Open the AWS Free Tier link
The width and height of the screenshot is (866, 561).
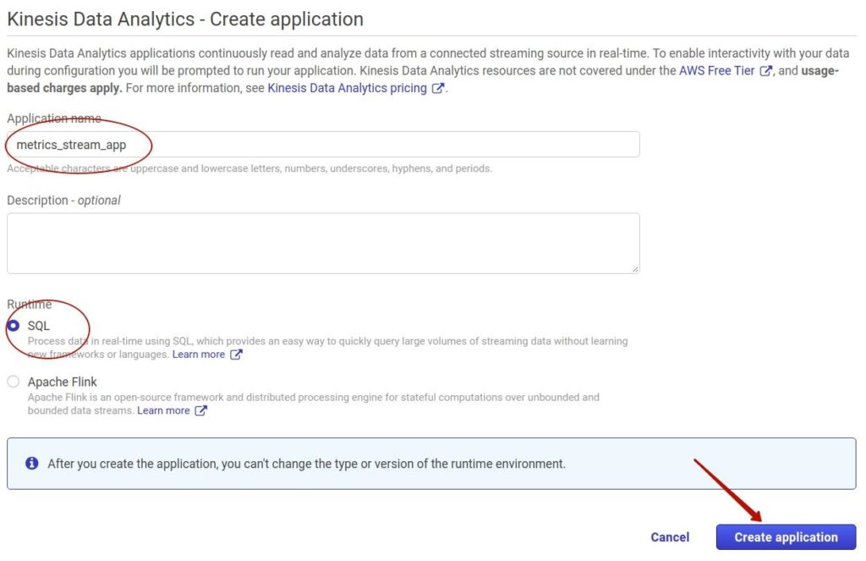pos(716,70)
